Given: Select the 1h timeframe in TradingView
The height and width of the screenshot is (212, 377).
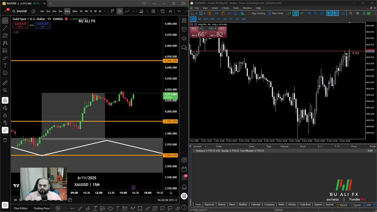Looking at the screenshot, I should click(x=81, y=11).
